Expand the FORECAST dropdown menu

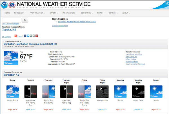(20, 13)
